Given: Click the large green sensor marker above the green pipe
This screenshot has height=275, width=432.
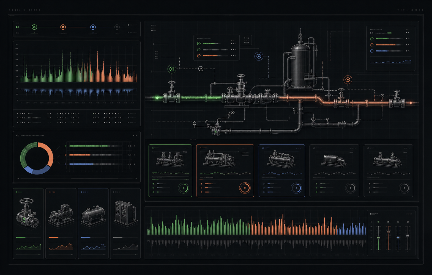Looking at the screenshot, I should (172, 69).
